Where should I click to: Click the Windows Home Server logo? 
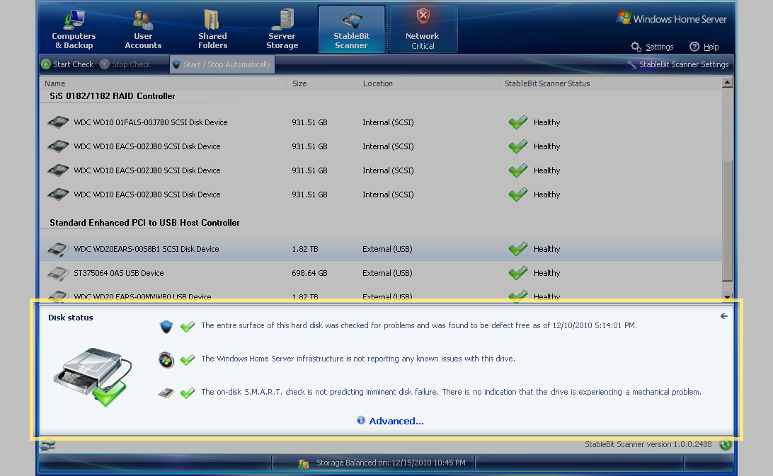(x=672, y=18)
